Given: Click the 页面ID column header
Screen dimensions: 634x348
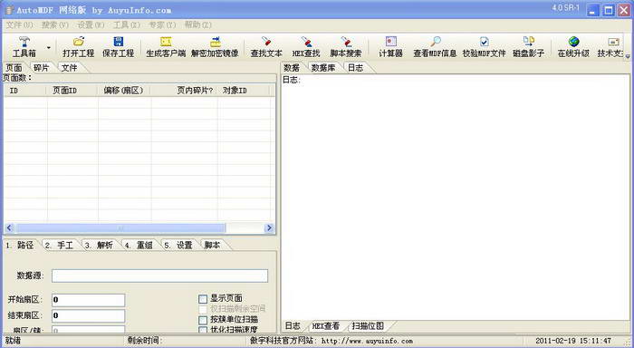Looking at the screenshot, I should coord(72,91).
